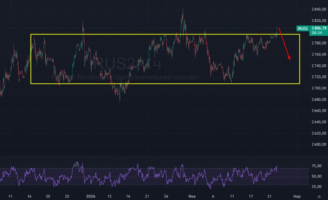
Task: Click date label 20 on time axis
Action: click(x=48, y=196)
